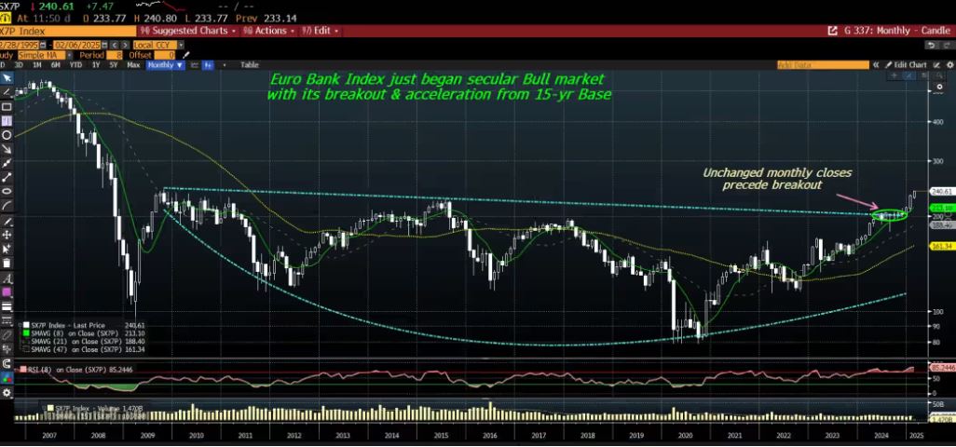The width and height of the screenshot is (956, 447).
Task: Switch to the Table view
Action: pos(250,65)
